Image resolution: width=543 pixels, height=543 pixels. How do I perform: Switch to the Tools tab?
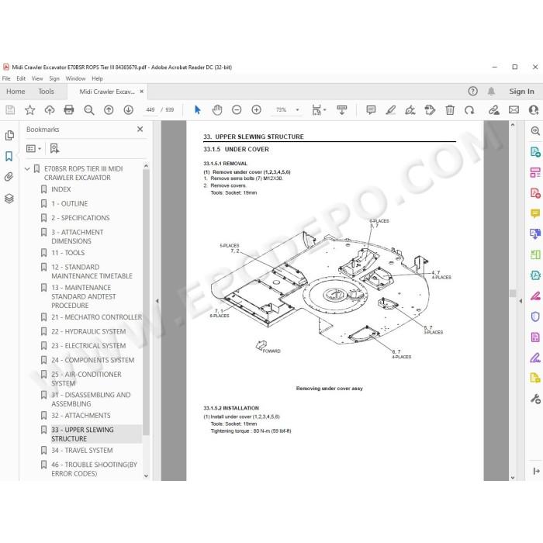(x=46, y=92)
